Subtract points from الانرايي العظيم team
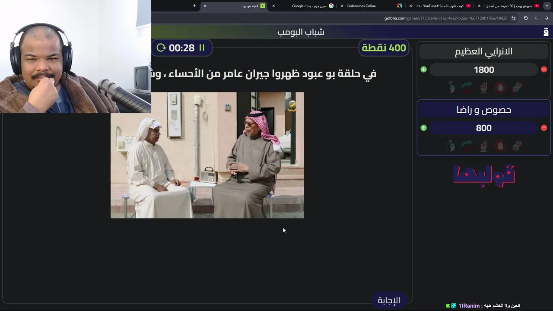This screenshot has width=553, height=311. point(544,70)
